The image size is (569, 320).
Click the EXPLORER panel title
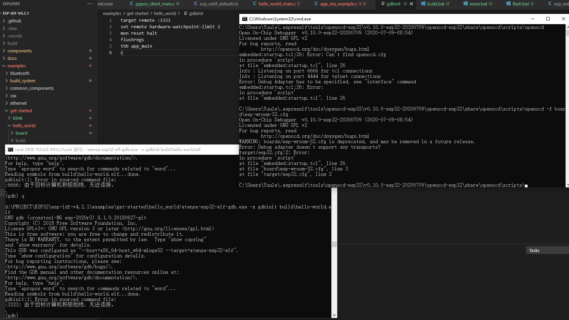pos(11,4)
